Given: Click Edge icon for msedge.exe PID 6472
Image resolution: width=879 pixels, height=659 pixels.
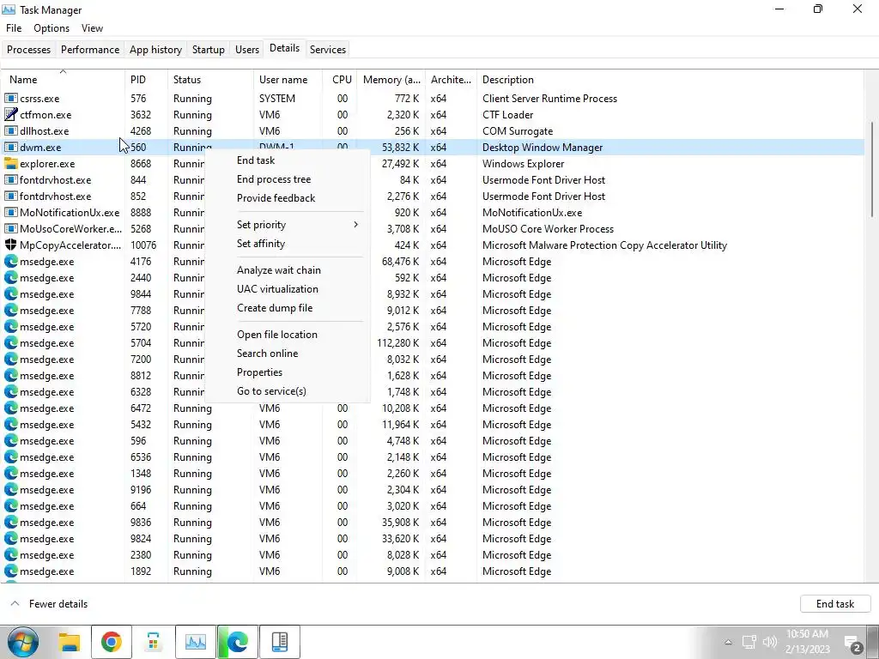Looking at the screenshot, I should point(10,408).
